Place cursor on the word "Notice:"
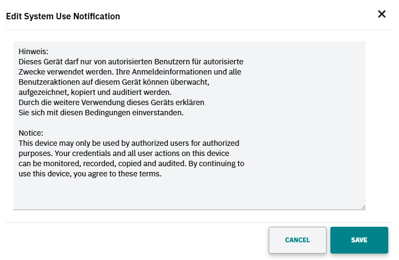Viewport: 399px width, 260px height. (x=31, y=133)
